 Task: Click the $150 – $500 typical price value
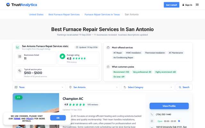pos(33,73)
